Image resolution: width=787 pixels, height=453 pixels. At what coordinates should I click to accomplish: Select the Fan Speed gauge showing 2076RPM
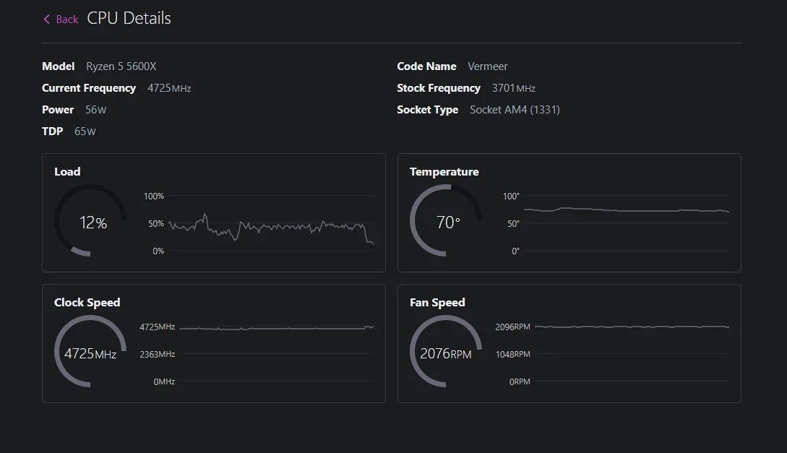coord(446,353)
